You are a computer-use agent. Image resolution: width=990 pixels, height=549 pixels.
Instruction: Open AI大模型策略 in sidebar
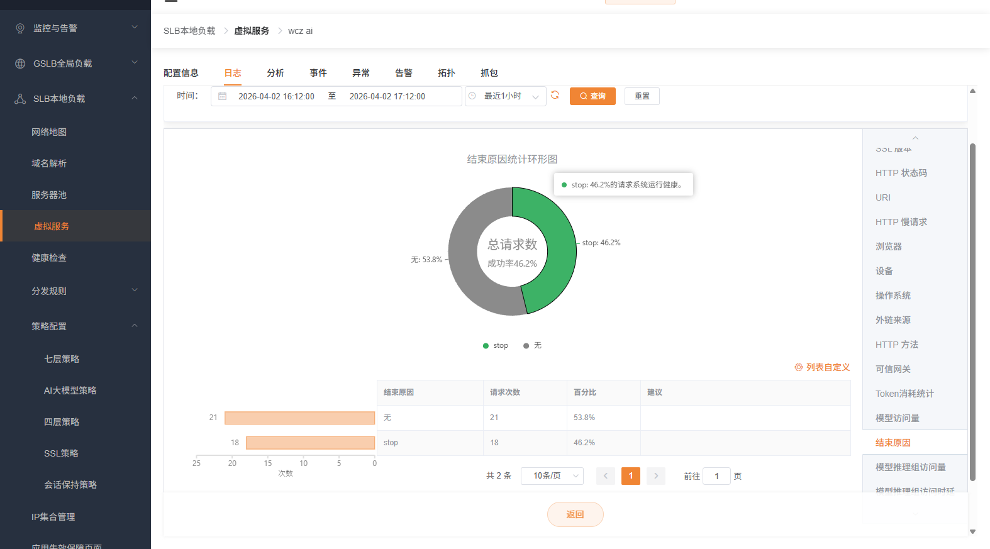(70, 391)
